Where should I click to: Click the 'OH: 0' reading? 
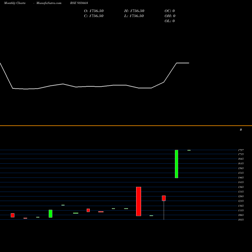tap(170, 16)
